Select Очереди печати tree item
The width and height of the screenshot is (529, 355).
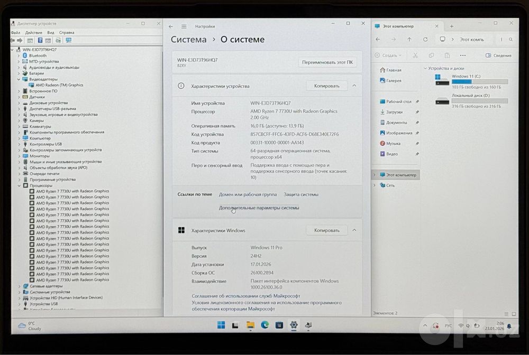44,174
